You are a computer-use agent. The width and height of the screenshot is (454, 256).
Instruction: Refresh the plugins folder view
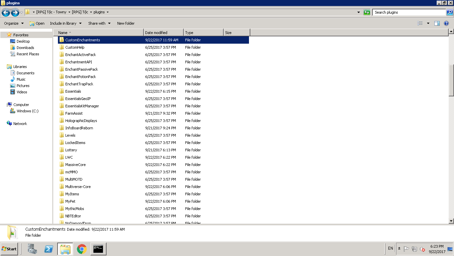pos(367,12)
